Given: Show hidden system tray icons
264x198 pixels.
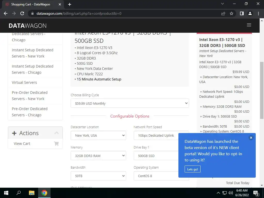Looking at the screenshot, I should coord(218,193).
